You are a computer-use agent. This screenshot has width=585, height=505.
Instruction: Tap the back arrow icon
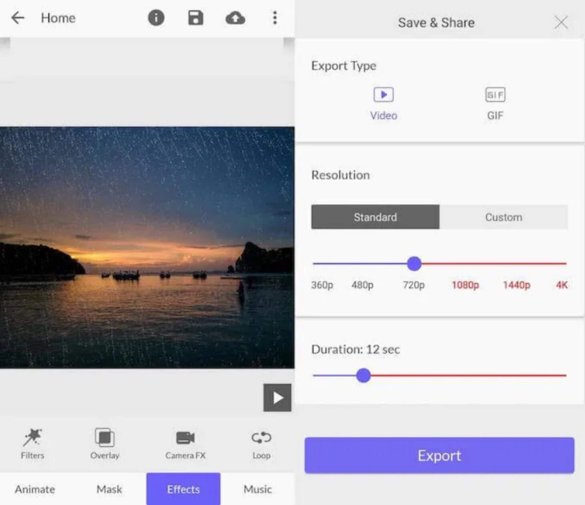(18, 18)
